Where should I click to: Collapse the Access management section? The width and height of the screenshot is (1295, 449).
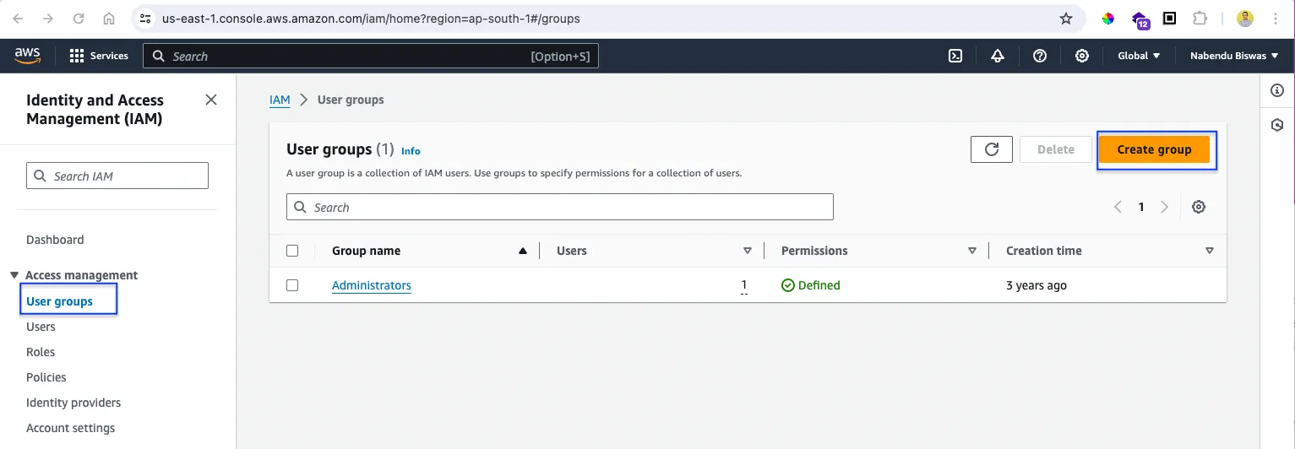pos(14,275)
